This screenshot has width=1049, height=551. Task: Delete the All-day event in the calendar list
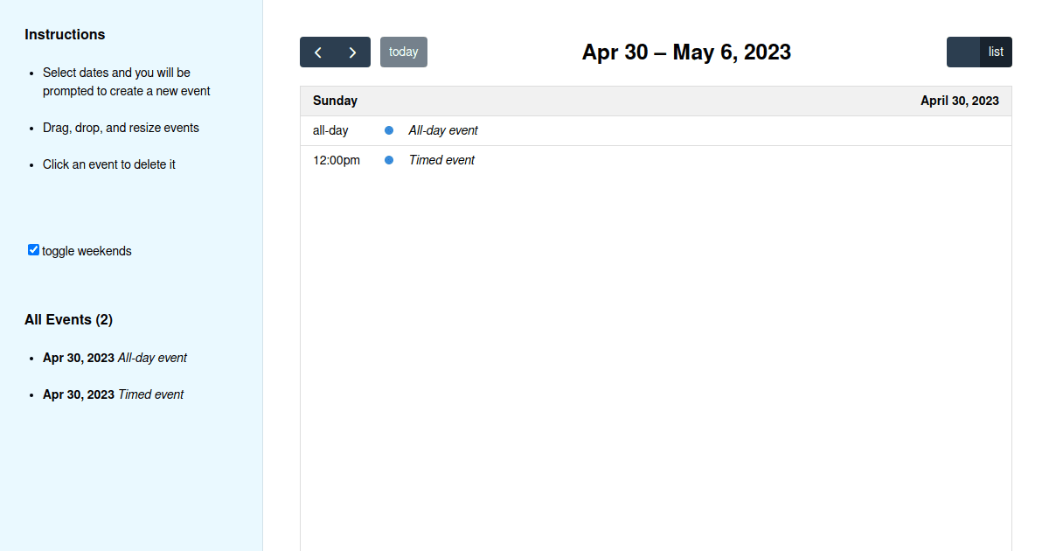pos(443,130)
